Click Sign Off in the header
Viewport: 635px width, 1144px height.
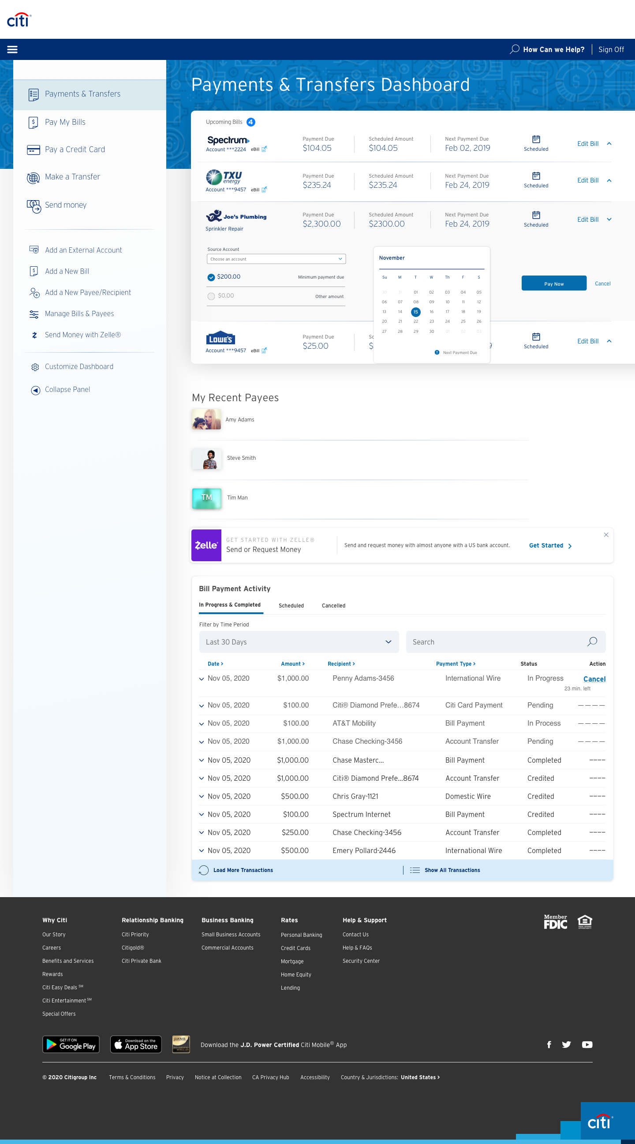pyautogui.click(x=611, y=49)
